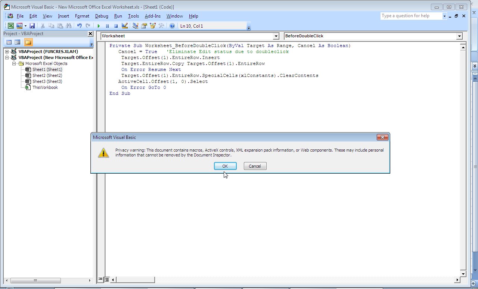The width and height of the screenshot is (478, 289).
Task: Toggle Design Mode icon
Action: 125,26
